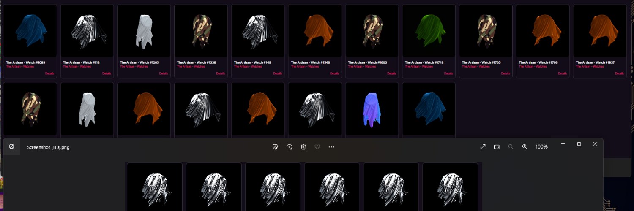Click the title 'The Artisan - Watch #1546'
Image resolution: width=634 pixels, height=211 pixels.
point(310,62)
